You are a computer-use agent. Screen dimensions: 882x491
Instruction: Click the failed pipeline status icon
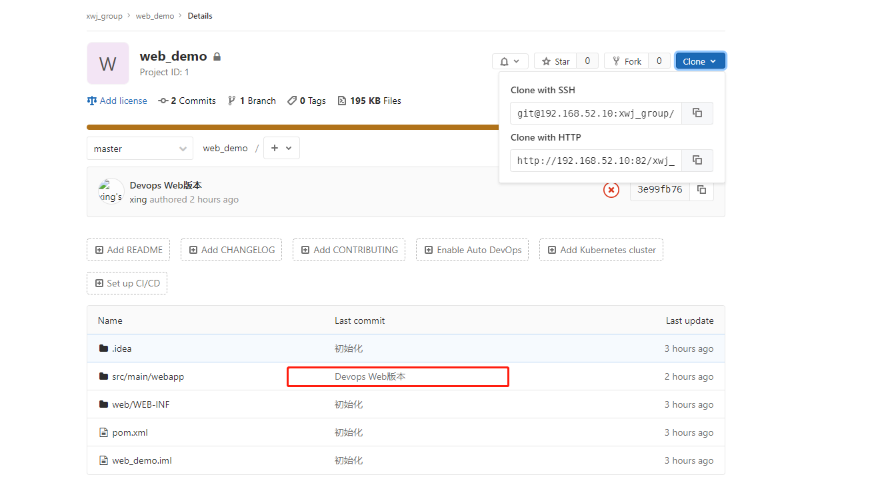pyautogui.click(x=611, y=190)
